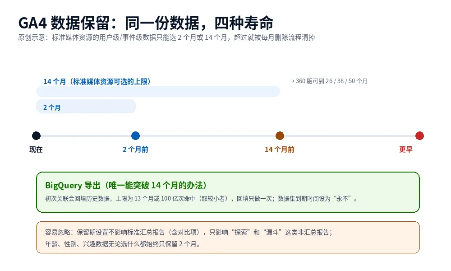Click '14 个月（标准媒体资源可选的上限）' label
This screenshot has height=271, width=451.
97,82
